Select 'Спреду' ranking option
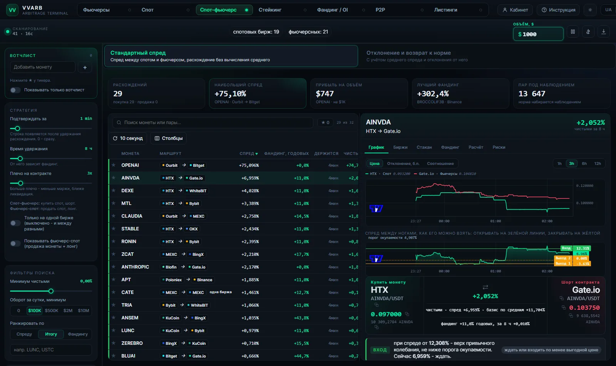The image size is (616, 366). [24, 334]
